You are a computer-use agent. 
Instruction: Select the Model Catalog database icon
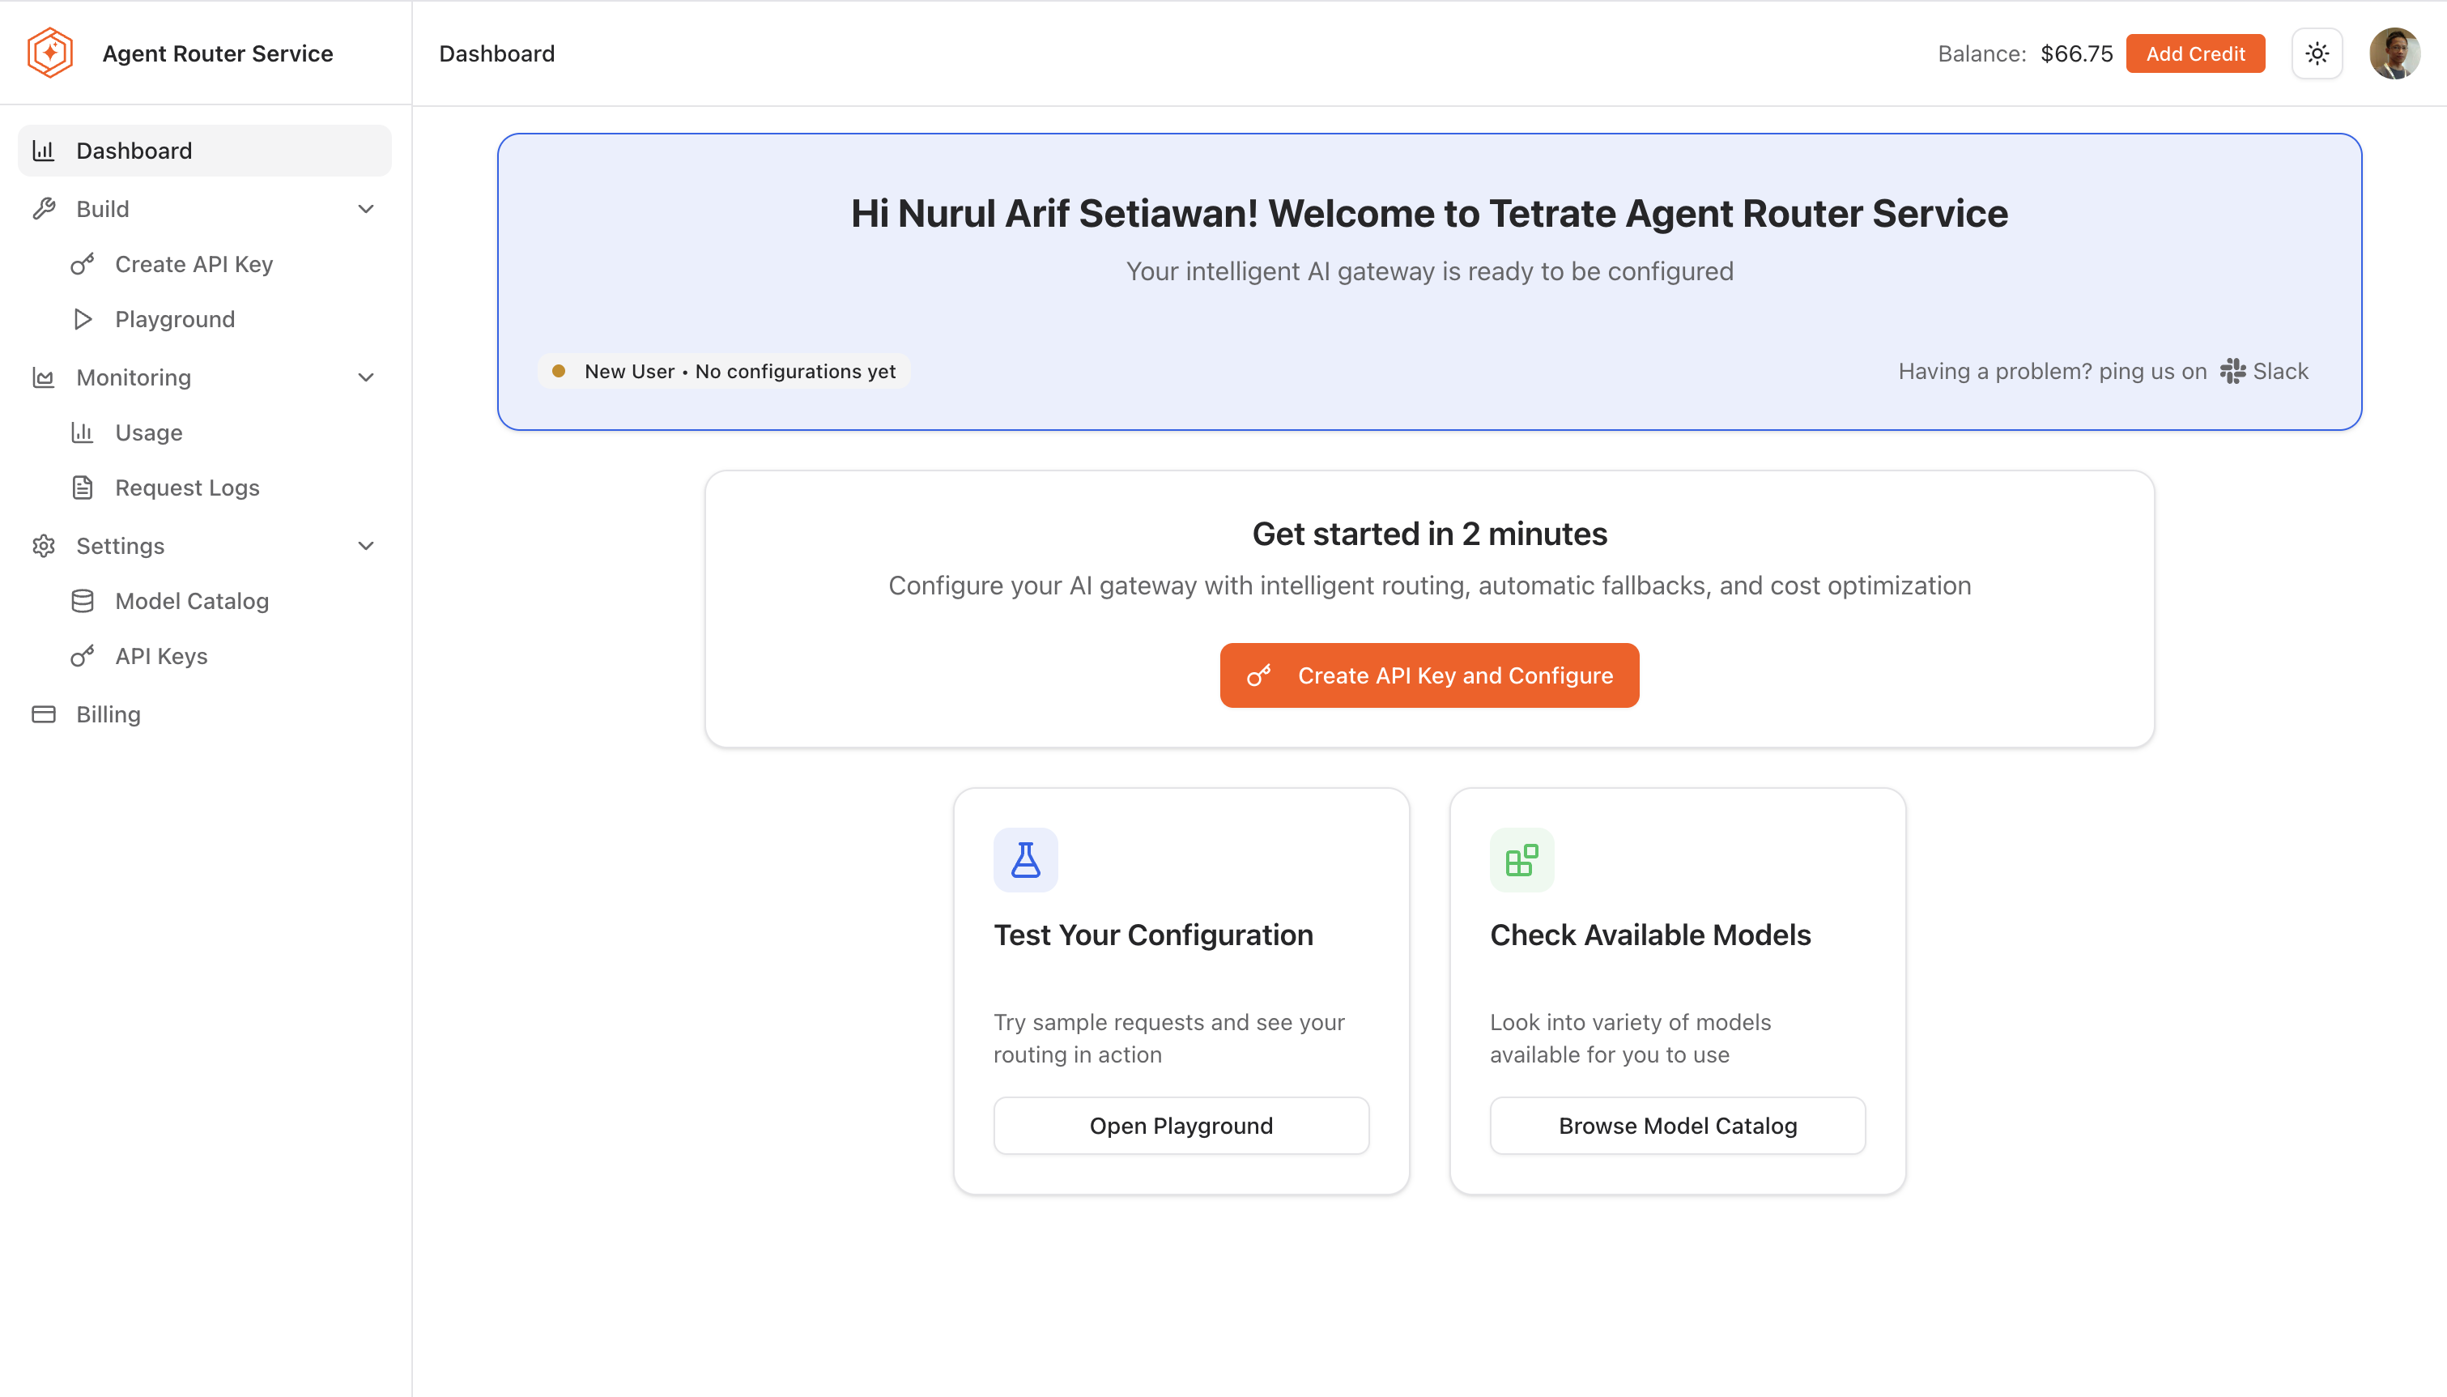[83, 601]
